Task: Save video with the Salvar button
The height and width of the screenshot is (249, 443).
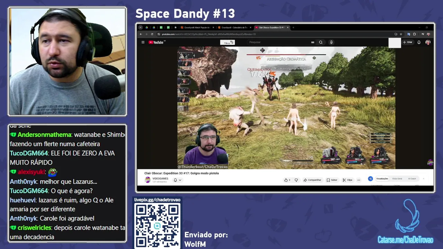Action: [x=332, y=180]
